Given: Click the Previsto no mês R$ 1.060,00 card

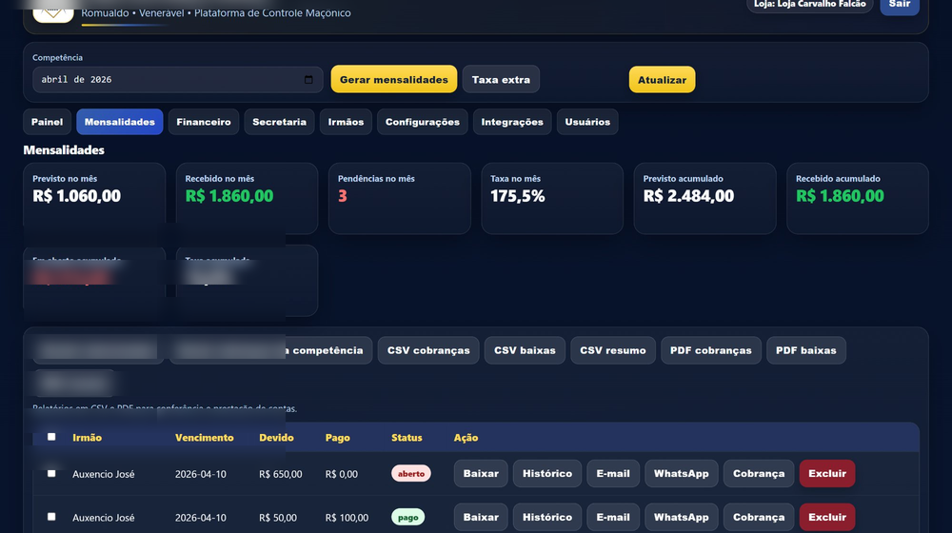Looking at the screenshot, I should coord(94,198).
